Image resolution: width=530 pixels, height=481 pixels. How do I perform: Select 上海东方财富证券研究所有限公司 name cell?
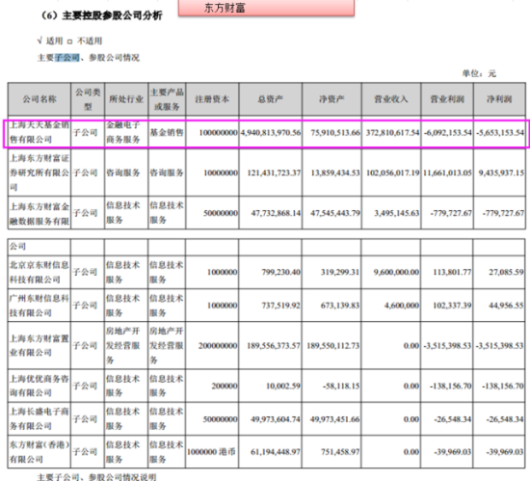tap(40, 173)
